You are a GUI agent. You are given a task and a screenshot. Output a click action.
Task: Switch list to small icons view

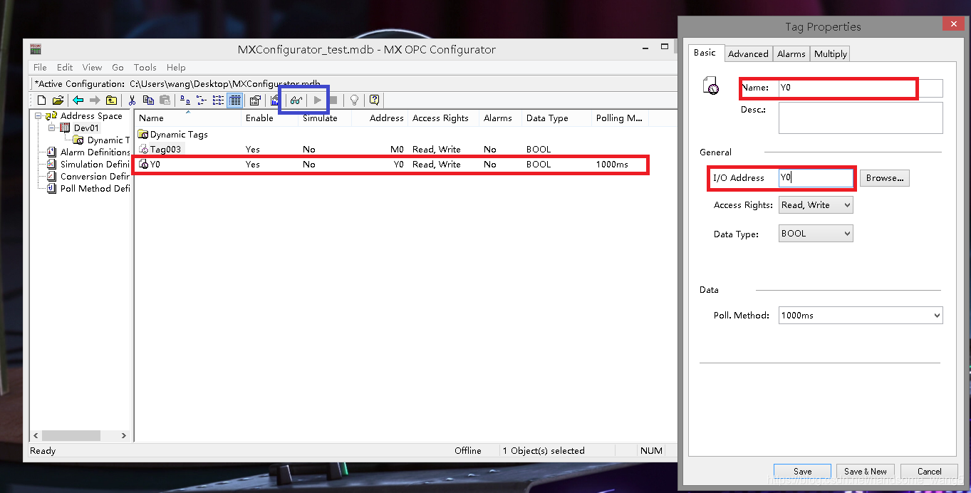point(202,100)
